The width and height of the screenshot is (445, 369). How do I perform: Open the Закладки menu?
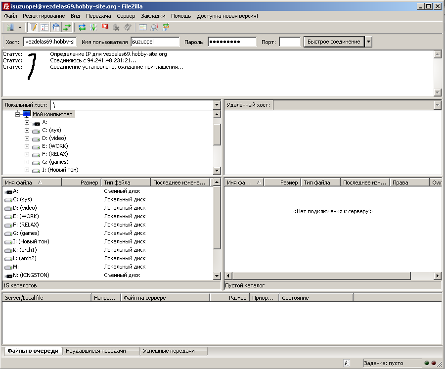pyautogui.click(x=153, y=16)
